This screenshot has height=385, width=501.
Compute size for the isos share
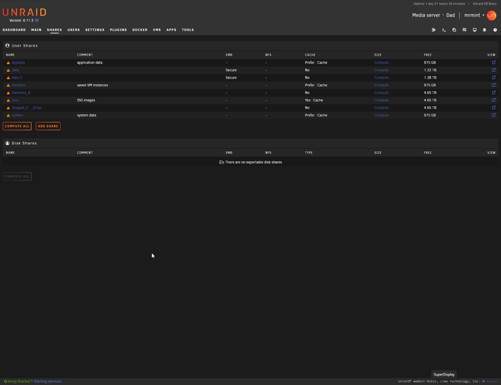click(x=382, y=100)
